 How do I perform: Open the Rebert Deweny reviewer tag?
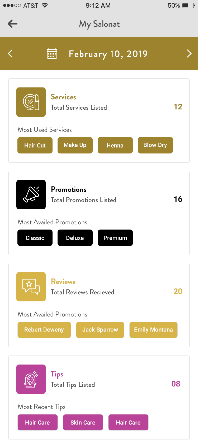pyautogui.click(x=44, y=330)
